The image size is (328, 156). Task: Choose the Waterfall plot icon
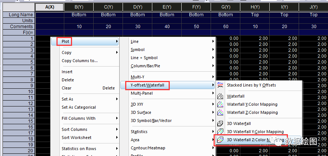[x=220, y=96]
